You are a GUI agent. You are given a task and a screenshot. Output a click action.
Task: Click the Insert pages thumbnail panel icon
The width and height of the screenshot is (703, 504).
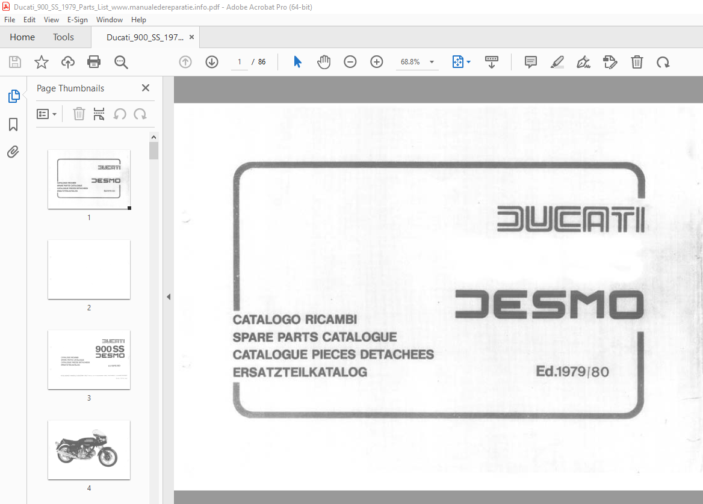pos(99,114)
